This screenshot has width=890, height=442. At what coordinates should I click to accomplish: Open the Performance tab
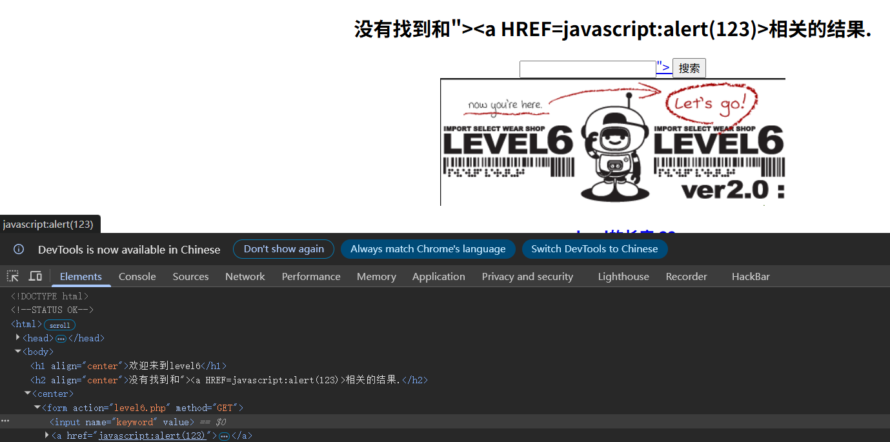point(311,276)
